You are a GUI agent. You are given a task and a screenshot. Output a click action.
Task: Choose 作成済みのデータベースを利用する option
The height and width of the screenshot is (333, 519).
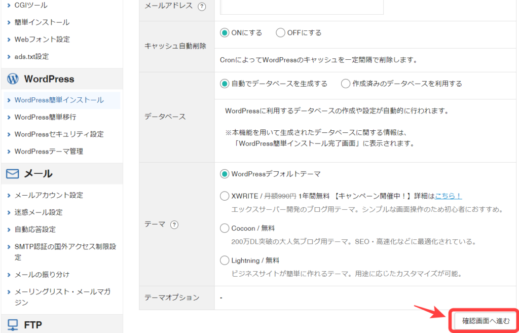[346, 84]
